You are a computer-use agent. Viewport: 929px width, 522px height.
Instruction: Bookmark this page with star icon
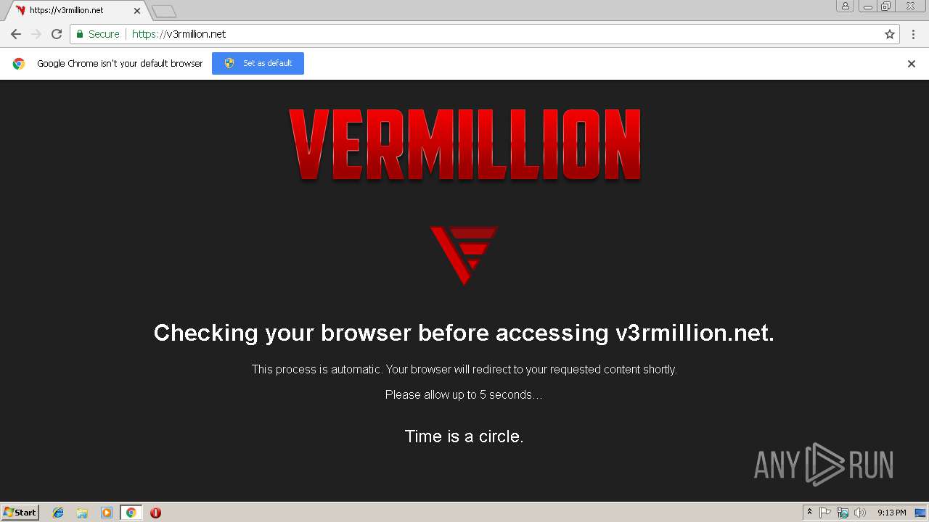(890, 34)
